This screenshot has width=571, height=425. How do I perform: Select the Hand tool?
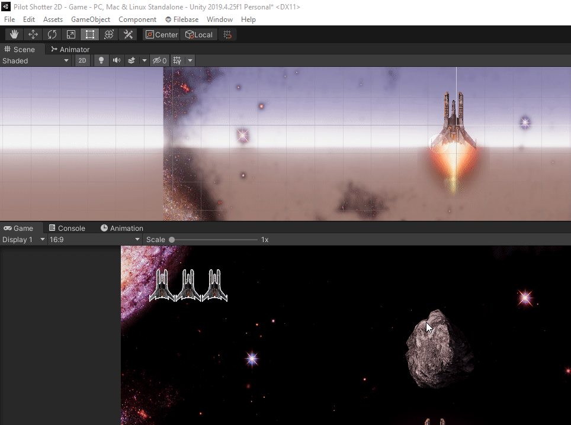click(x=14, y=34)
